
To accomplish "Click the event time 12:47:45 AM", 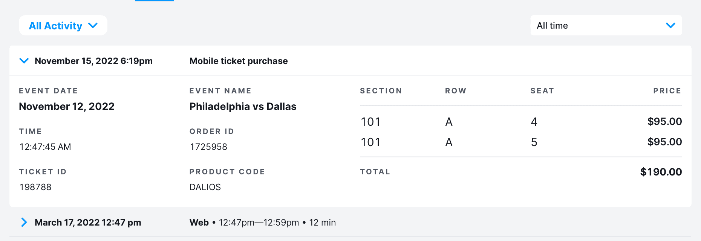I will pos(45,147).
